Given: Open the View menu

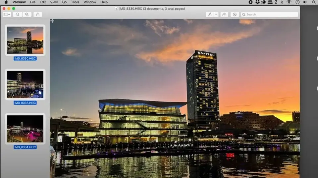Looking at the screenshot, I should pos(54,2).
